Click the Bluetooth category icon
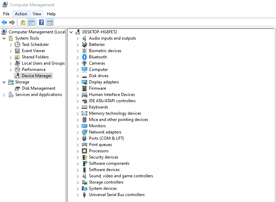276x202 pixels. tap(84, 57)
